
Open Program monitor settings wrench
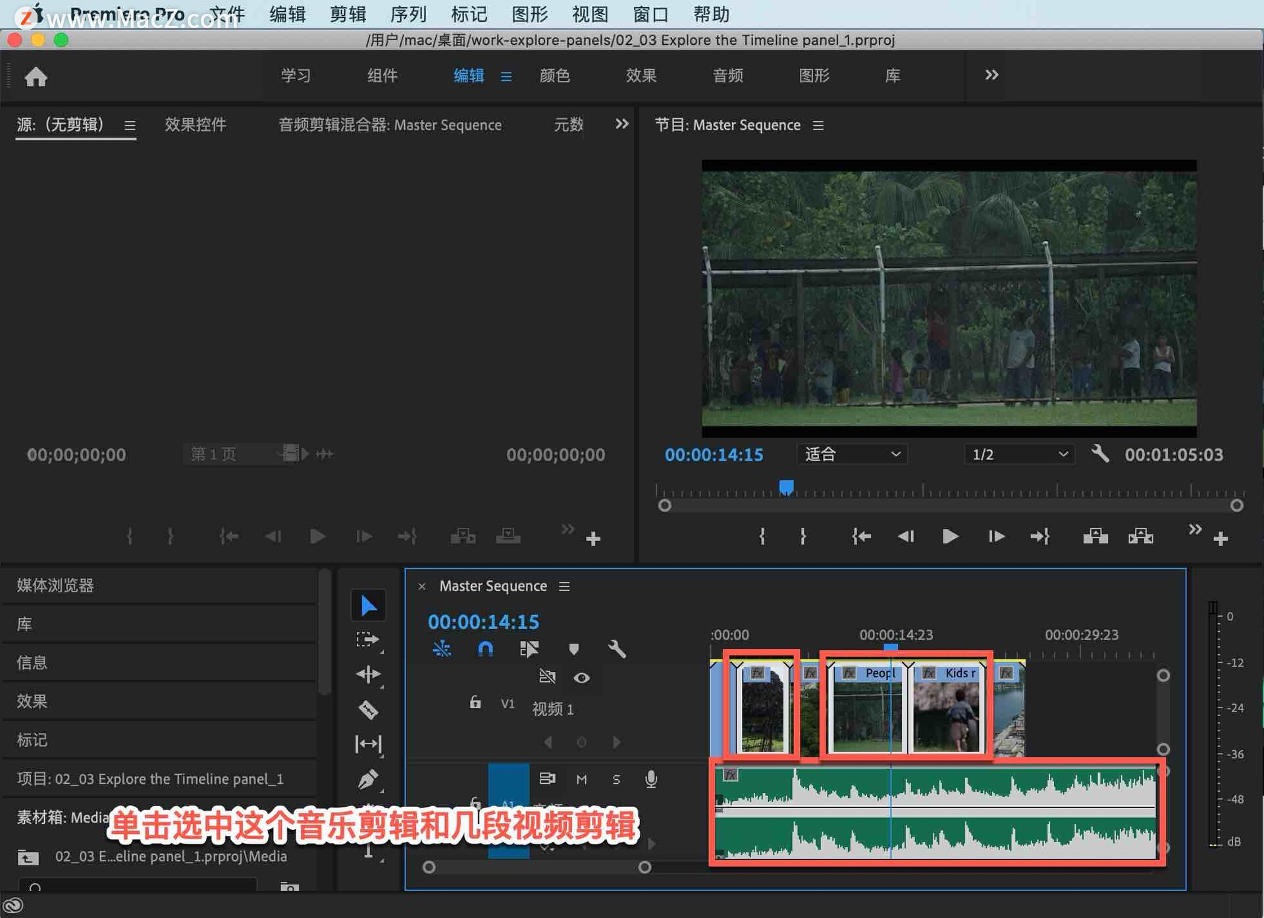coord(1100,454)
